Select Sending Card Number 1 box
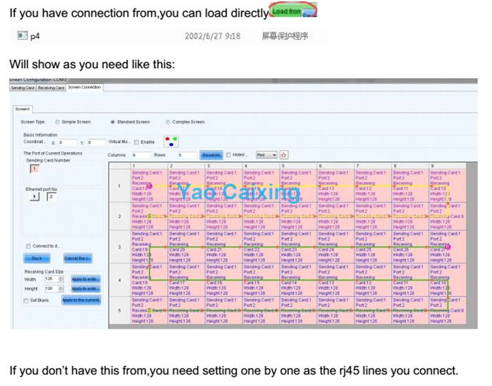Image resolution: width=492 pixels, height=386 pixels. pyautogui.click(x=34, y=168)
